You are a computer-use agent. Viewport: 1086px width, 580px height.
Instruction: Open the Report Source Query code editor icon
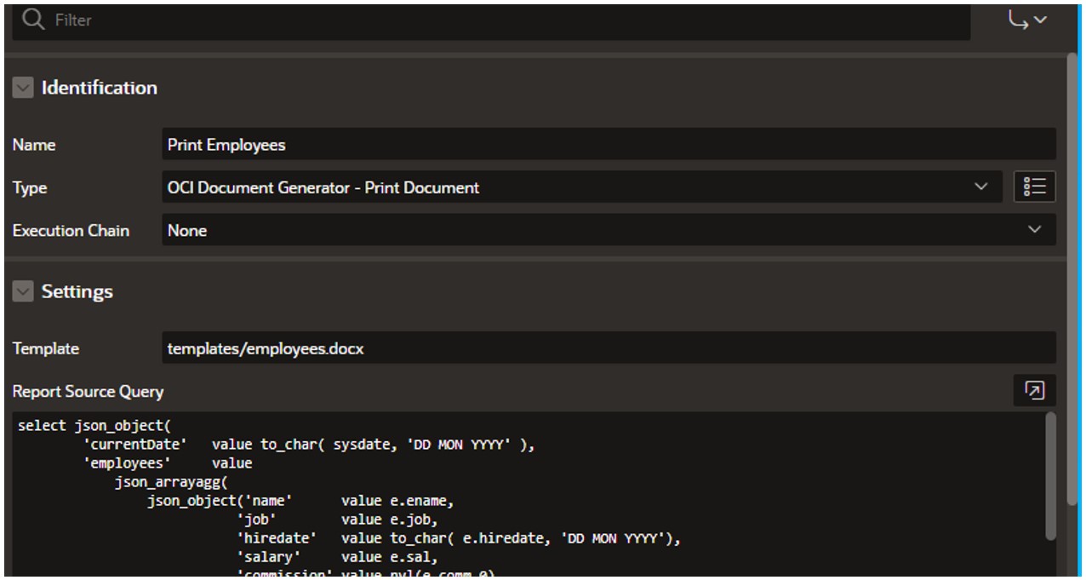pyautogui.click(x=1034, y=390)
